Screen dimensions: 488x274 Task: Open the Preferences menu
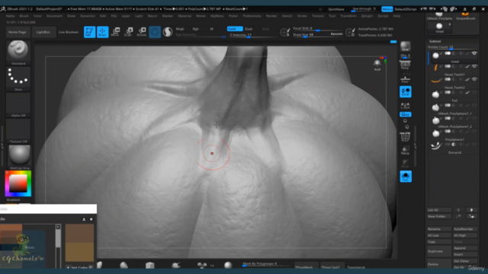(x=252, y=16)
